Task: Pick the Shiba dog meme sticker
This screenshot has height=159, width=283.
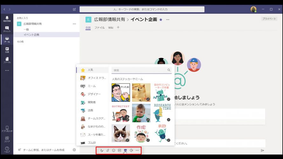Action: (x=141, y=93)
